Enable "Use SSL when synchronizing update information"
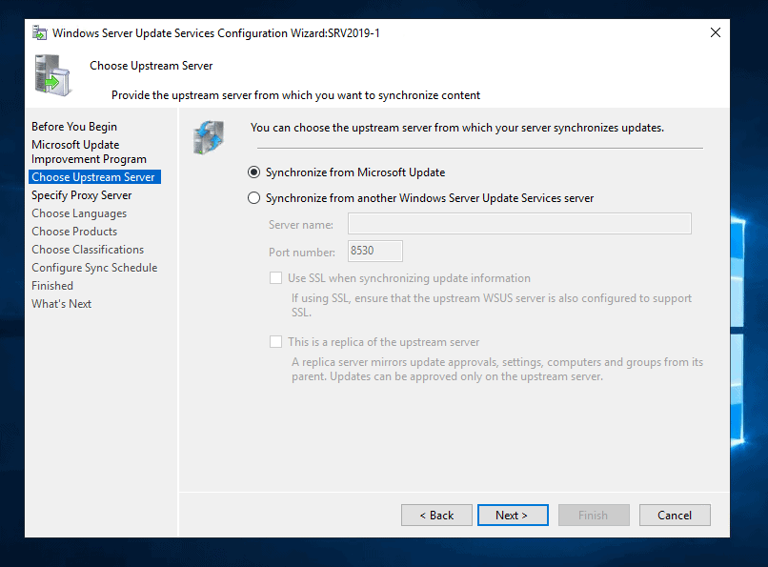 pyautogui.click(x=276, y=276)
